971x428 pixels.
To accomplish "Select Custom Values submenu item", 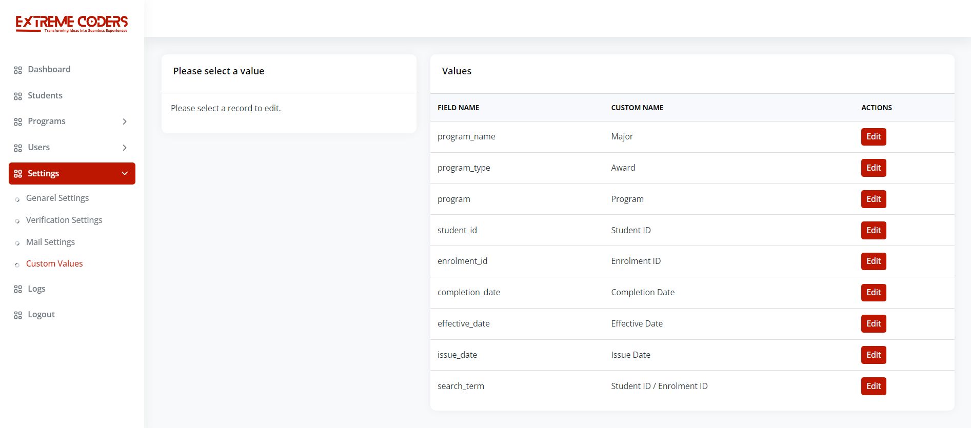I will [x=54, y=263].
